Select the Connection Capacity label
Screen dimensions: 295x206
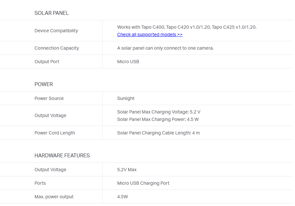pyautogui.click(x=57, y=48)
